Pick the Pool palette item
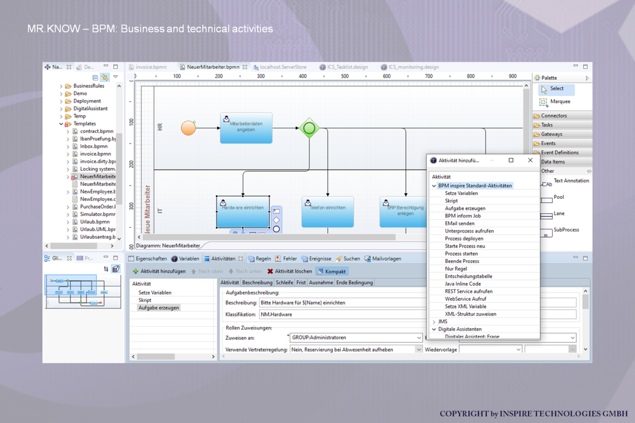This screenshot has height=423, width=635. coord(551,199)
